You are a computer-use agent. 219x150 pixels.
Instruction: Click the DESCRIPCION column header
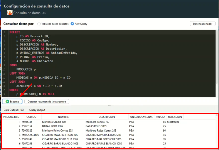pos(106,117)
